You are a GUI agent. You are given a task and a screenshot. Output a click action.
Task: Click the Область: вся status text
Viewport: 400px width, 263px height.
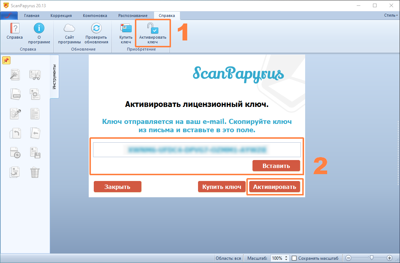228,258
